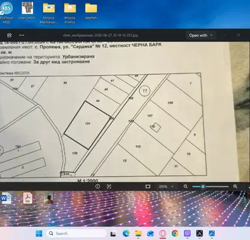
Task: Click the taskbar Search box
Action: click(76, 233)
